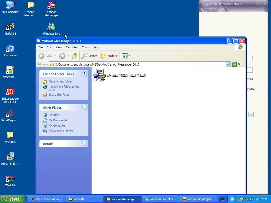The width and height of the screenshot is (271, 203).
Task: Select the Notepad++ desktop shortcut
Action: coord(10,72)
